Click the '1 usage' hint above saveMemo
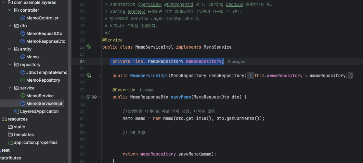This screenshot has width=363, height=163. pos(146,90)
